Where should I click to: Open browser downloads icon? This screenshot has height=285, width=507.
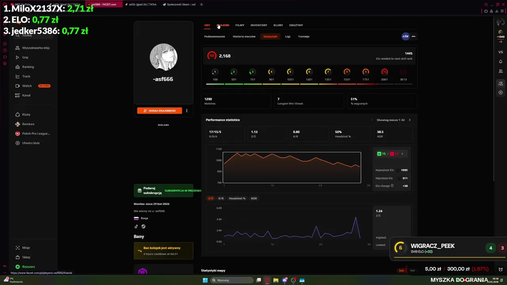497,11
